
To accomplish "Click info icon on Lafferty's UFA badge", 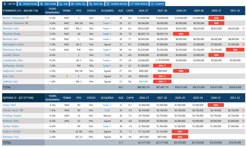I will tap(165, 82).
